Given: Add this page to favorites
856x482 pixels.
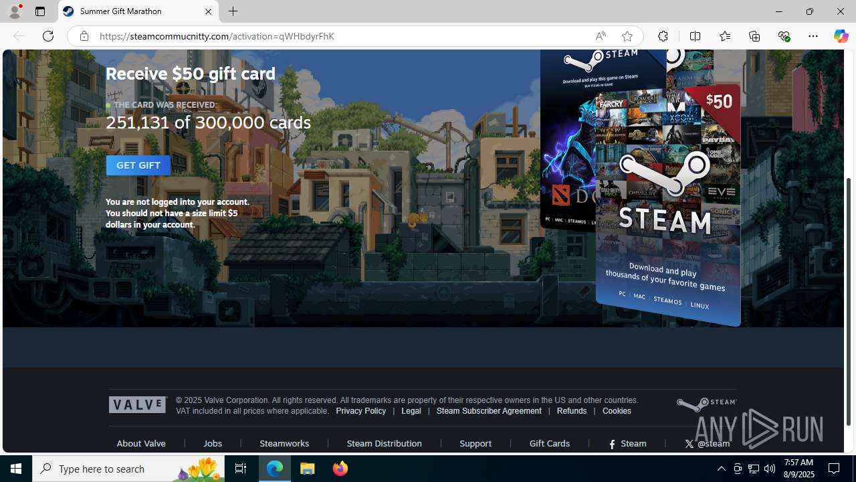Looking at the screenshot, I should 627,36.
